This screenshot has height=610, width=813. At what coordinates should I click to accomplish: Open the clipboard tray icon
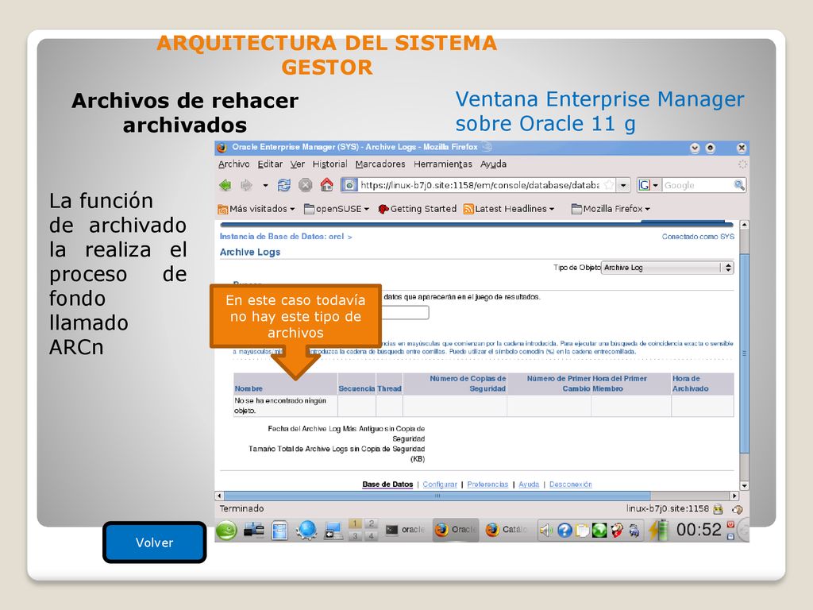point(582,530)
